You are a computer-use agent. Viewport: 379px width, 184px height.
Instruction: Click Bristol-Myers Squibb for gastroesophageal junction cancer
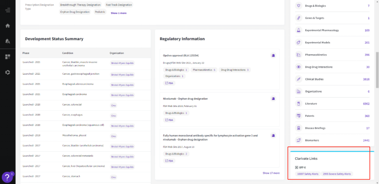click(122, 75)
